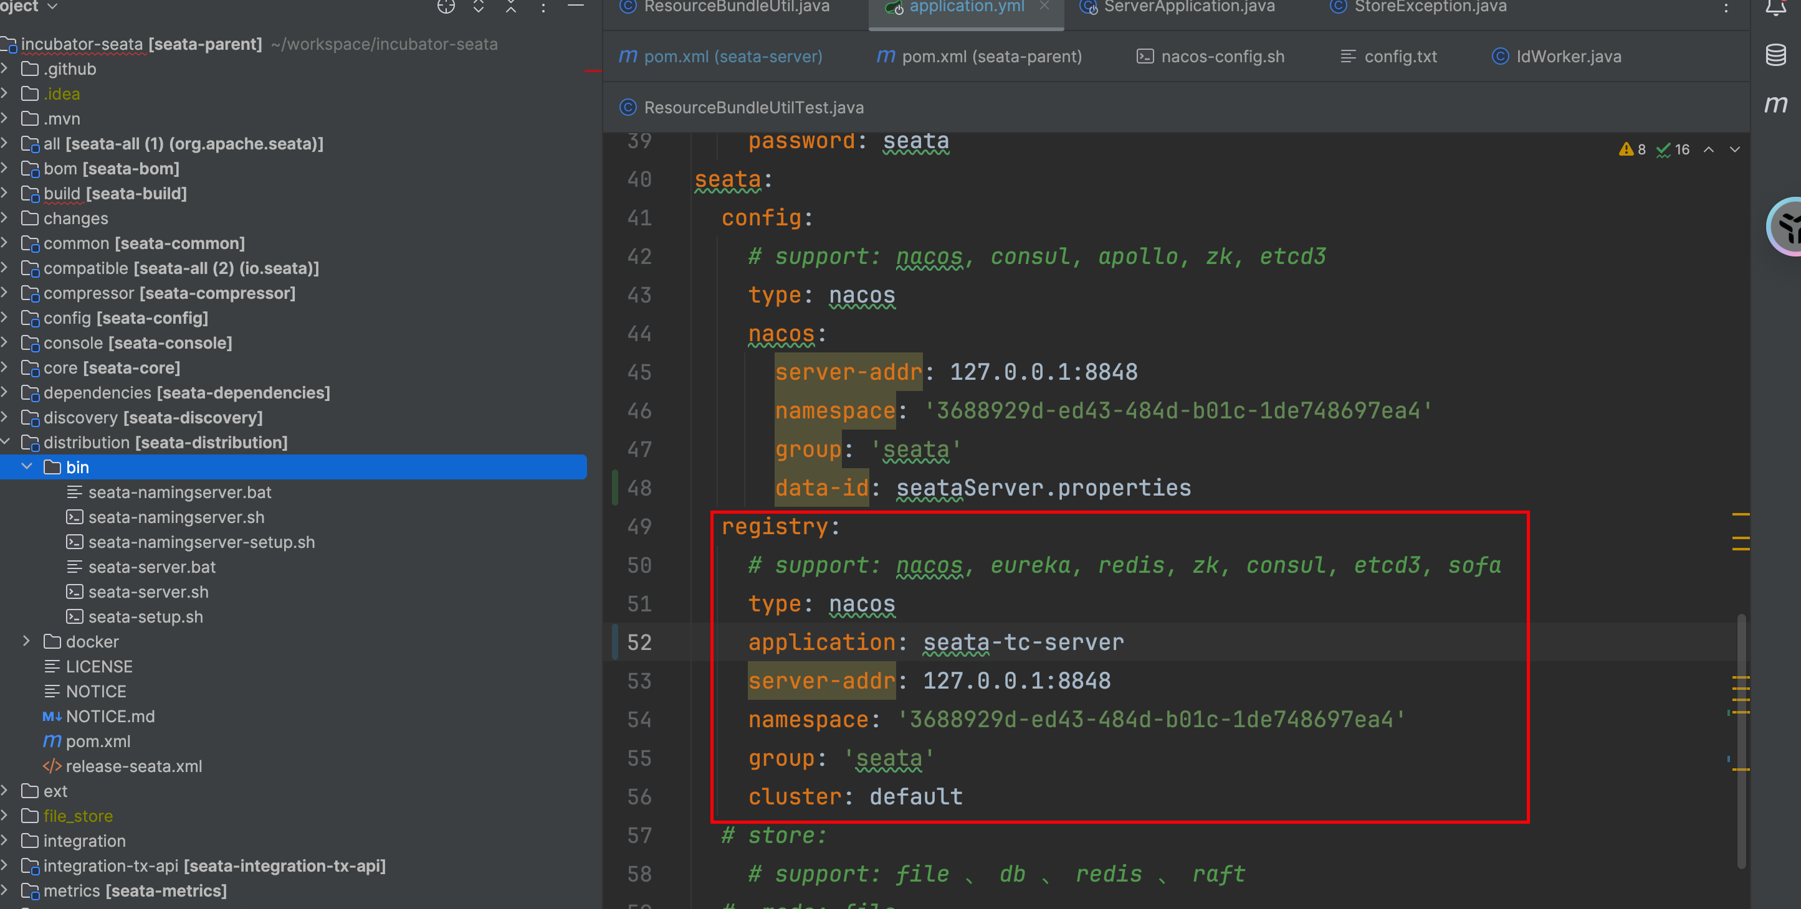Select the LICENSE file

tap(98, 667)
